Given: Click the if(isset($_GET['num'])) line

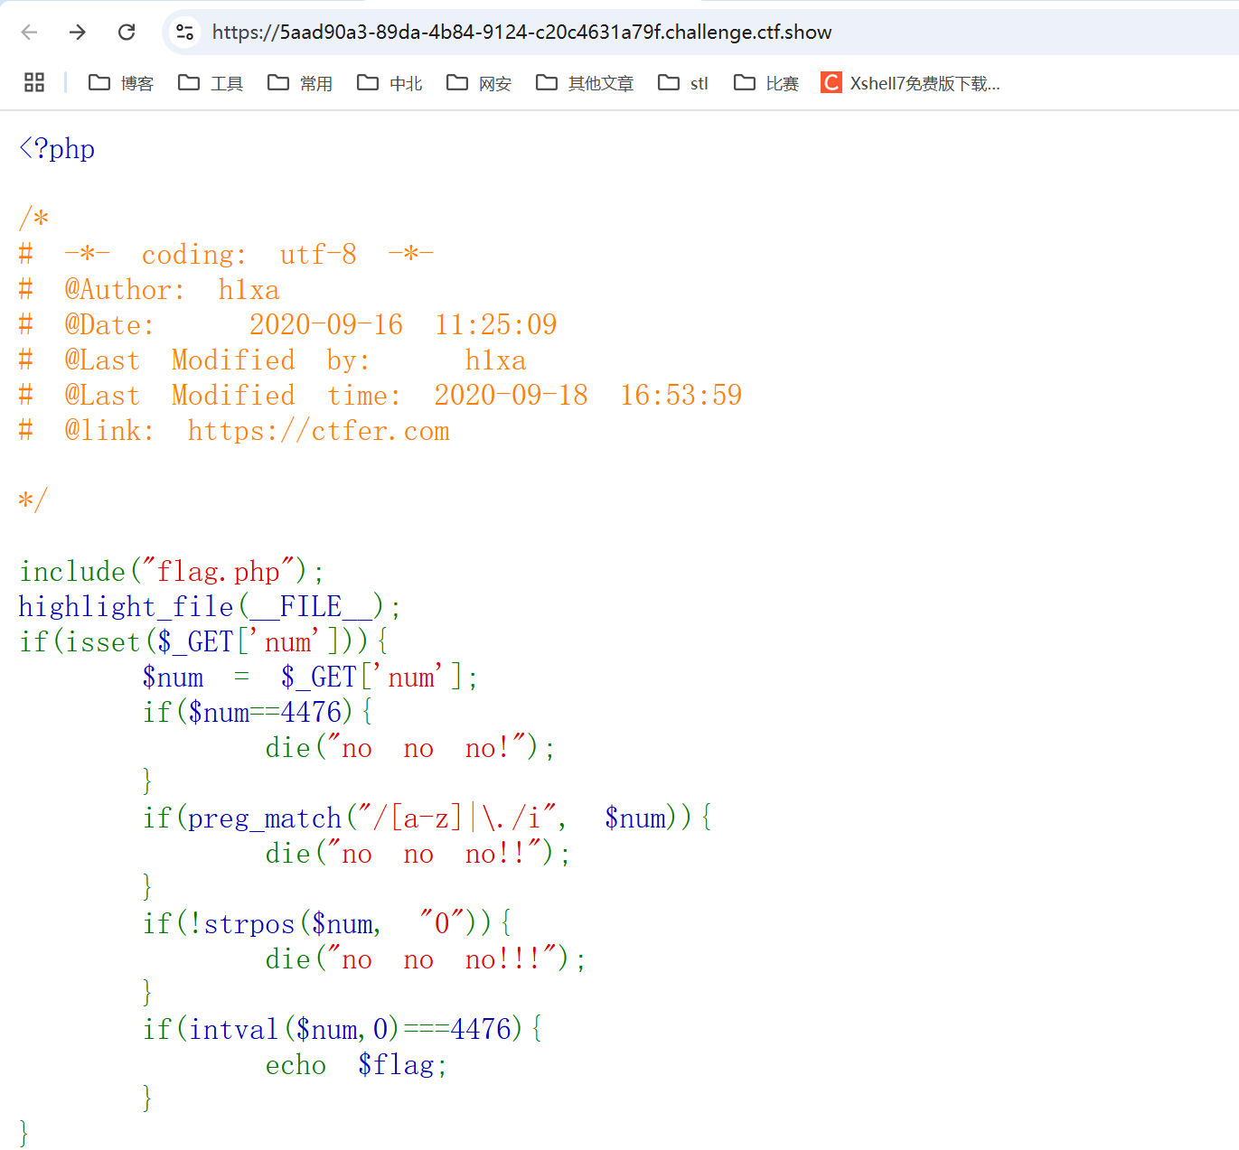Looking at the screenshot, I should pyautogui.click(x=203, y=641).
